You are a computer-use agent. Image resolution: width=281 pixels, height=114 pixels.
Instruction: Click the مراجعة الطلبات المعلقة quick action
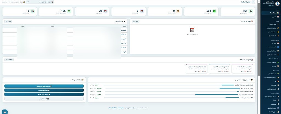pos(44,86)
